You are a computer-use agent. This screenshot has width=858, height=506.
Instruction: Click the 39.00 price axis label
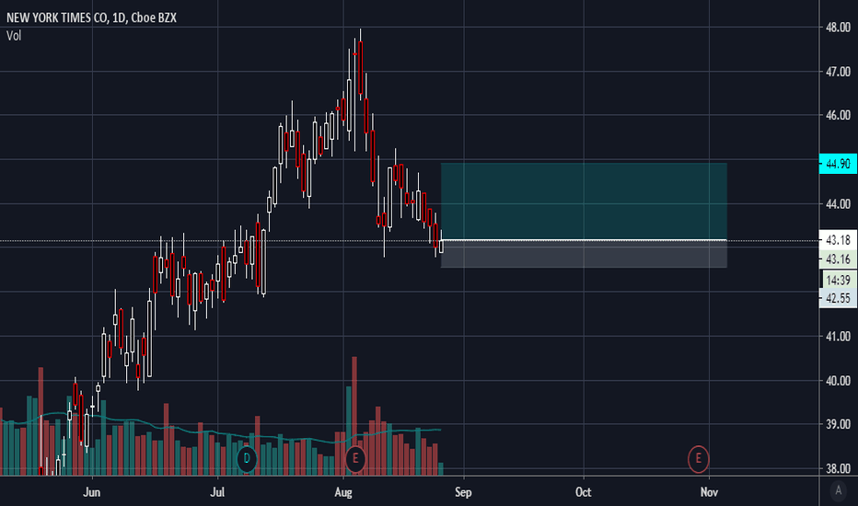838,424
